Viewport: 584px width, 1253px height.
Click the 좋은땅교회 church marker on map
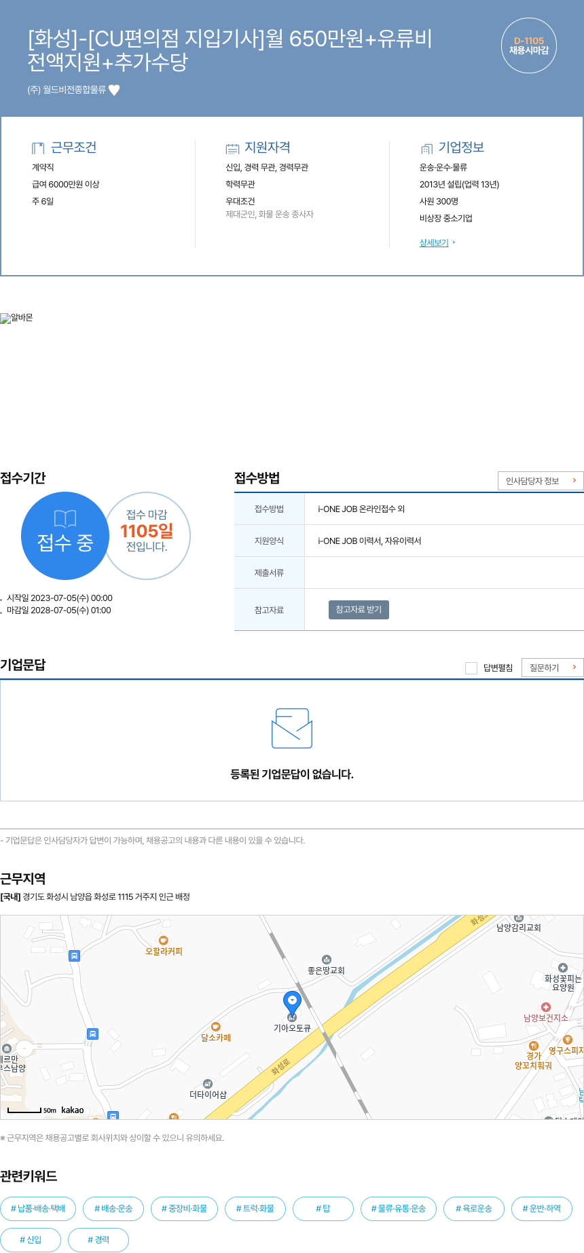click(326, 960)
